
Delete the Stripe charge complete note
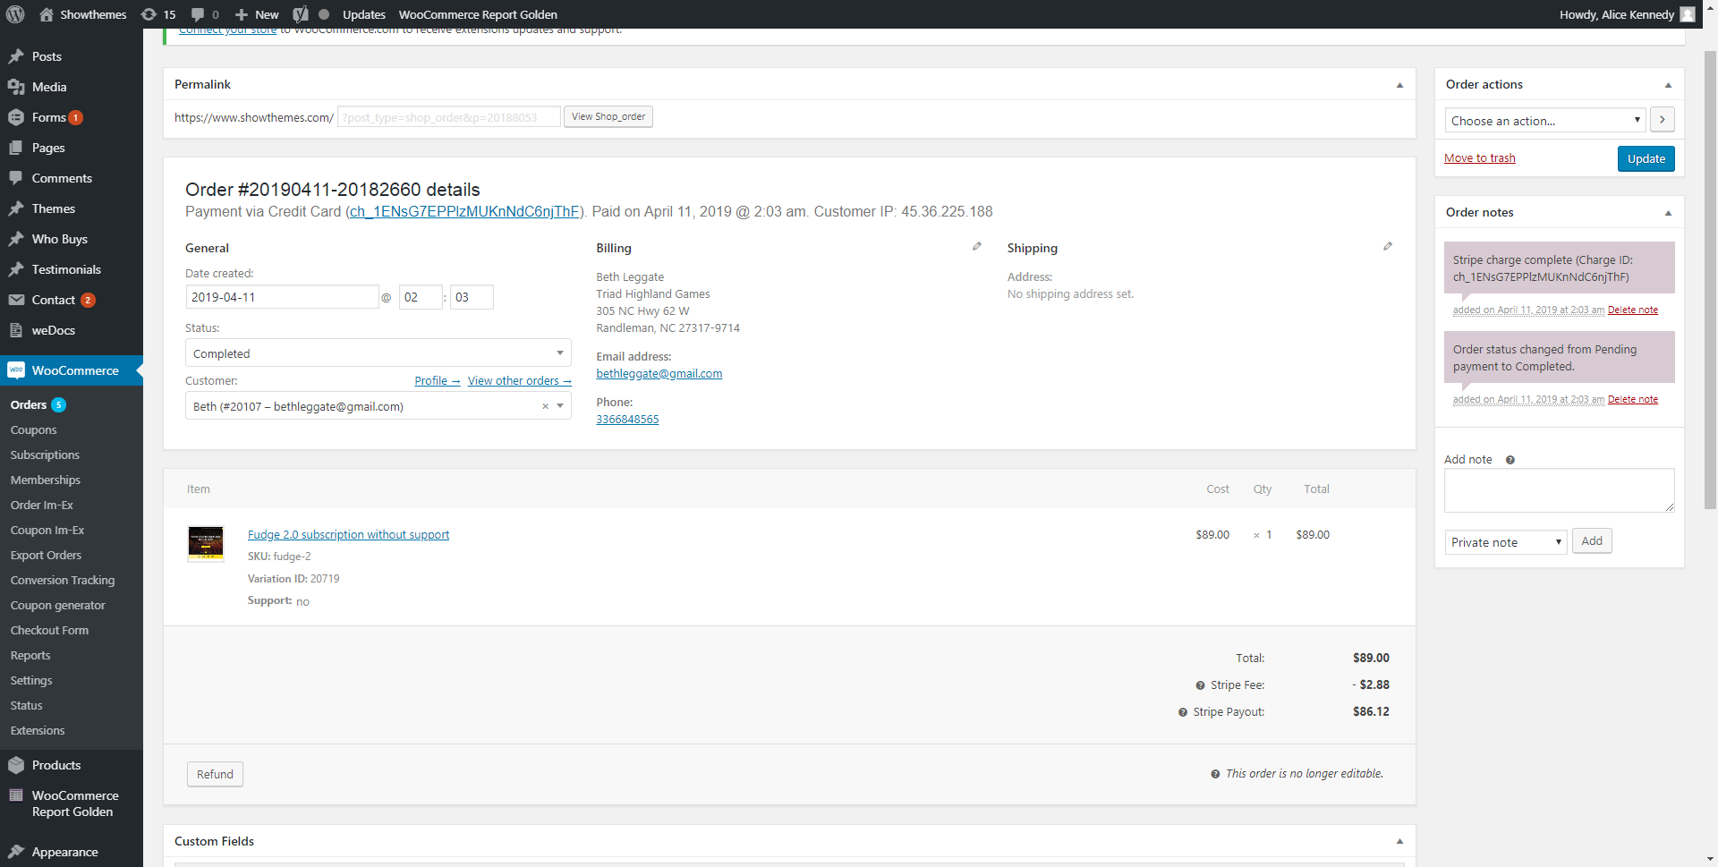(x=1633, y=310)
